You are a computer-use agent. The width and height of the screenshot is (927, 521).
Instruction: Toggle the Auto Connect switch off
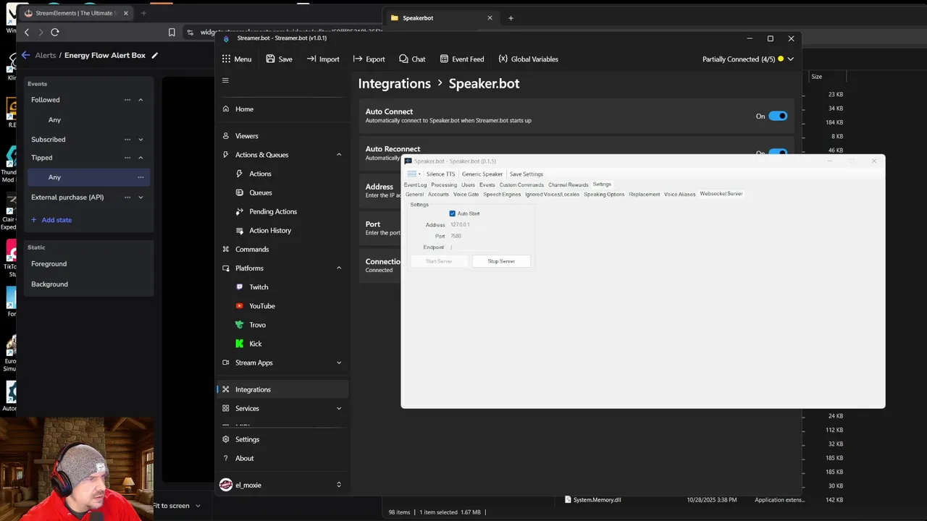(778, 116)
